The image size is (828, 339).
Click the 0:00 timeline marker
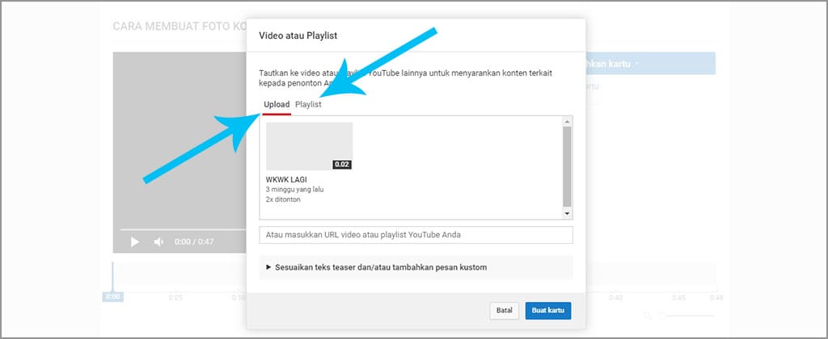pos(112,297)
